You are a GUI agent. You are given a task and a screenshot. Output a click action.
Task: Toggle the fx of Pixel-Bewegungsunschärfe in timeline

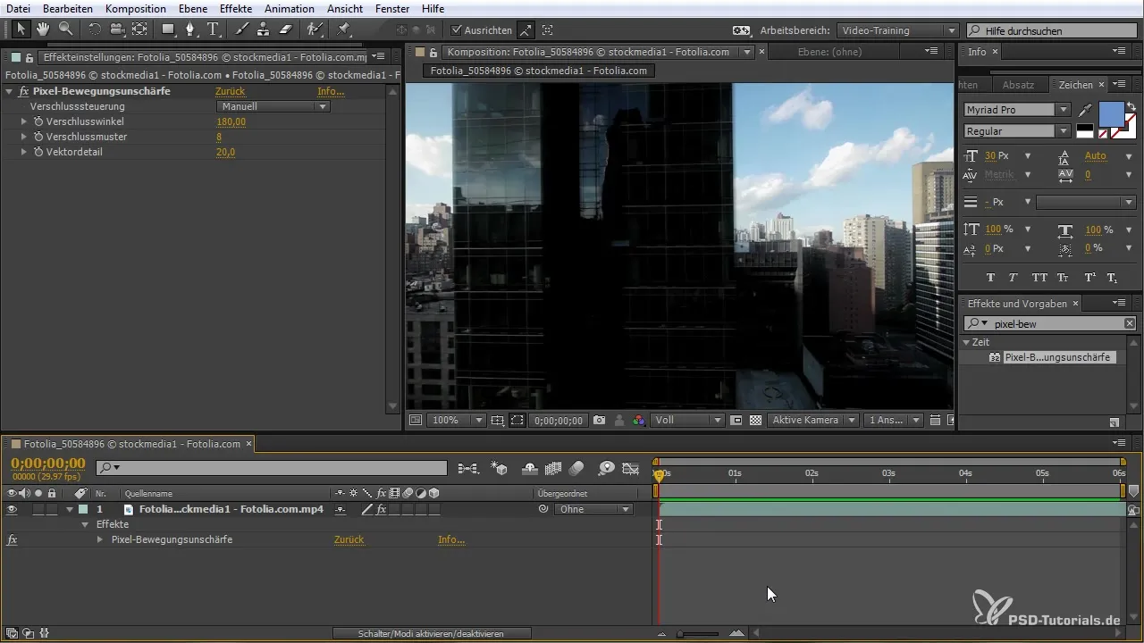point(12,539)
